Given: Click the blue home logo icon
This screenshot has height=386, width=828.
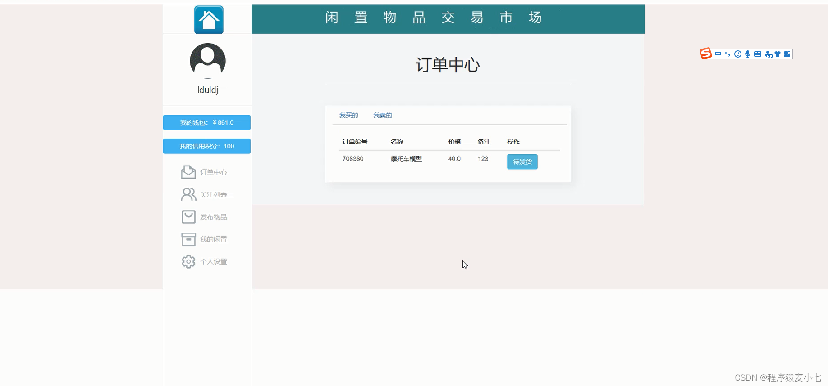Looking at the screenshot, I should (209, 20).
